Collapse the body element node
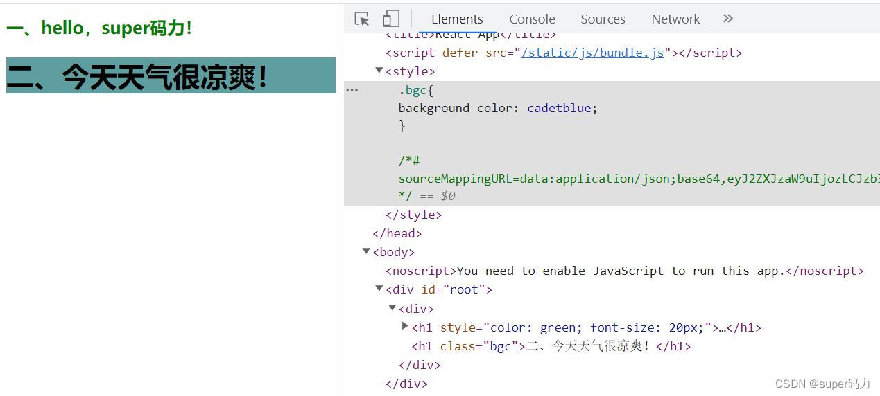Viewport: 880px width, 396px height. coord(366,251)
